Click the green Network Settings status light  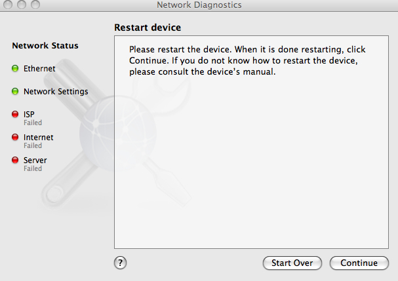click(x=15, y=91)
